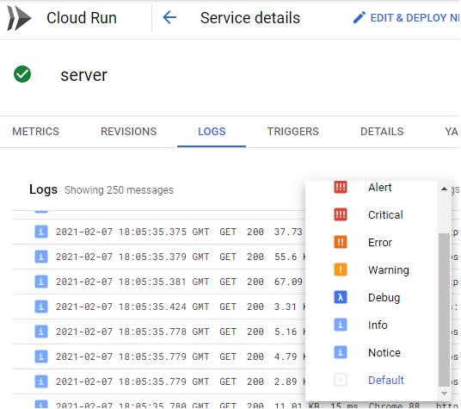The height and width of the screenshot is (409, 461).
Task: Click the 'Logs' section heading
Action: coord(43,189)
